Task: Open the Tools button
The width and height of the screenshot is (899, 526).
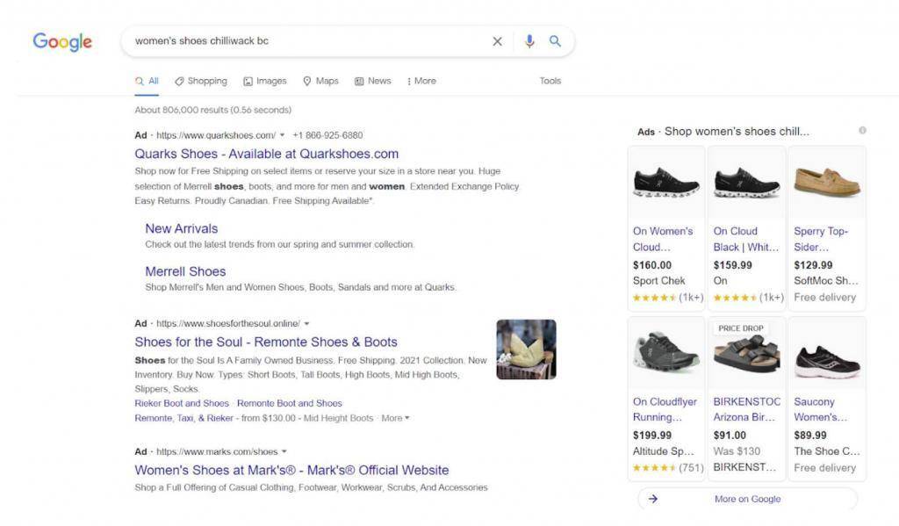Action: pos(550,81)
